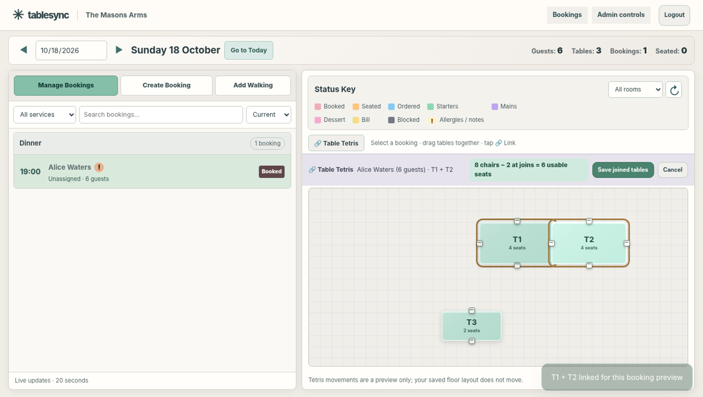
Task: Click chair marker below table T2
Action: pyautogui.click(x=589, y=265)
